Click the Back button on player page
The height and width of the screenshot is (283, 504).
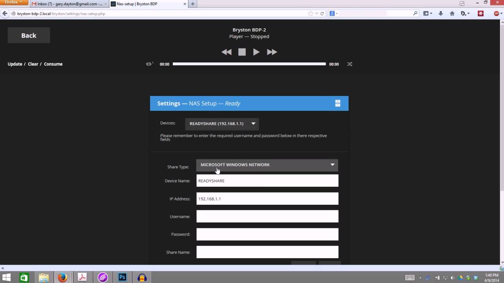[x=29, y=35]
